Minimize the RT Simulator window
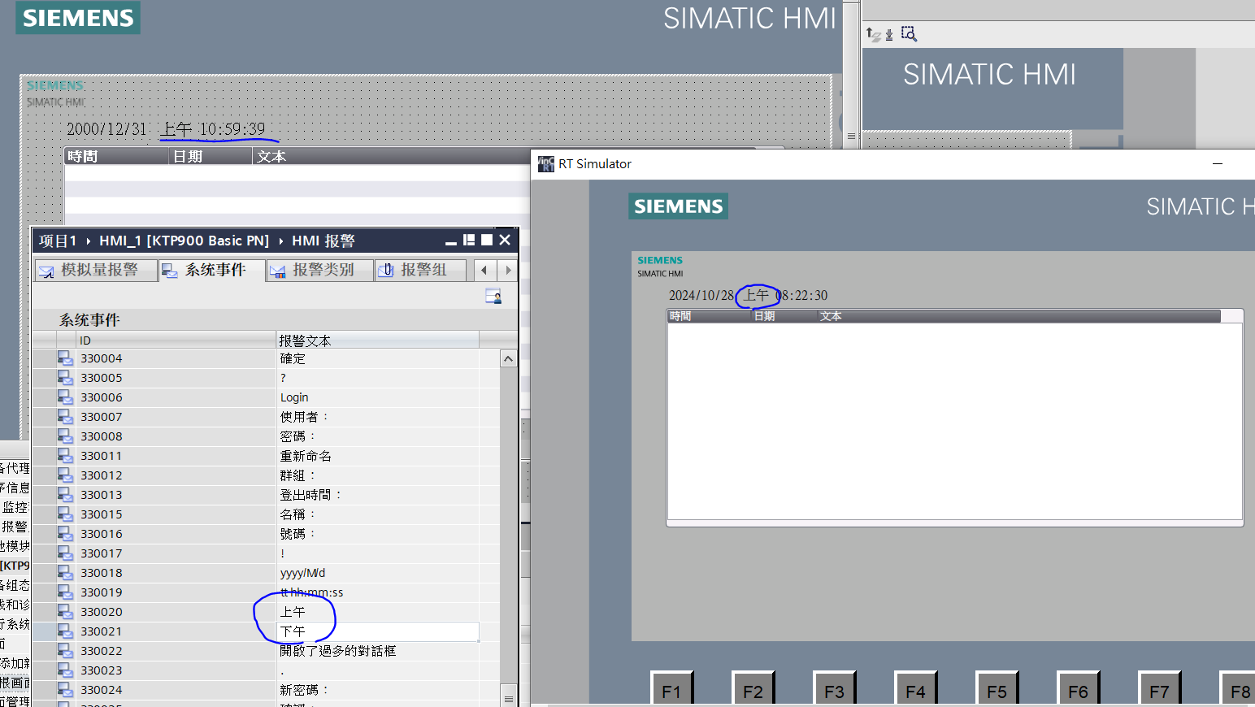Image resolution: width=1255 pixels, height=707 pixels. click(x=1218, y=163)
